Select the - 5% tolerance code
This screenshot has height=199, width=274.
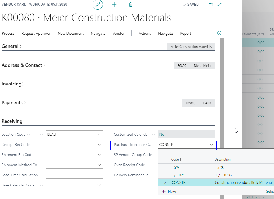tap(175, 167)
